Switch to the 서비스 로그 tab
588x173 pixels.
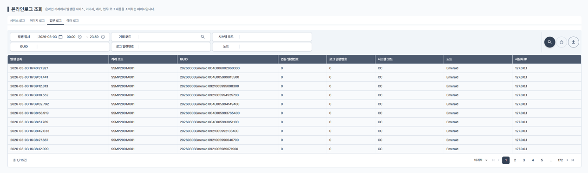tap(18, 20)
